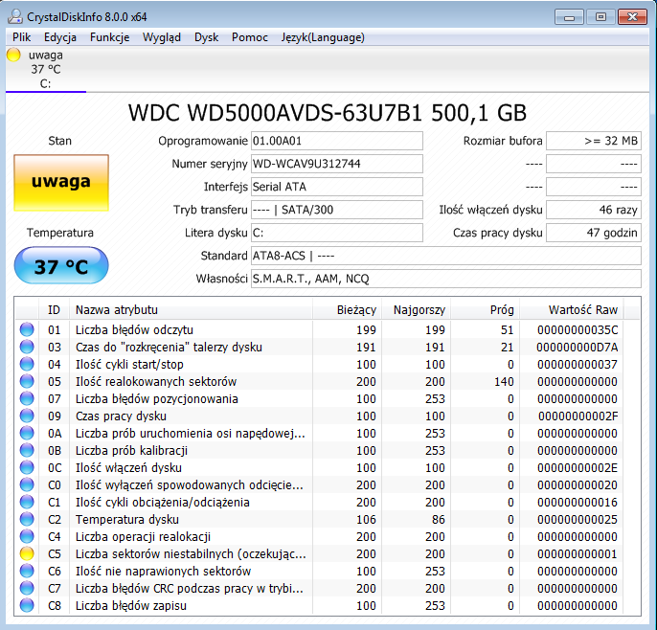Click the serial number field WD-WCAV9U312744
This screenshot has height=630, width=657.
(337, 164)
